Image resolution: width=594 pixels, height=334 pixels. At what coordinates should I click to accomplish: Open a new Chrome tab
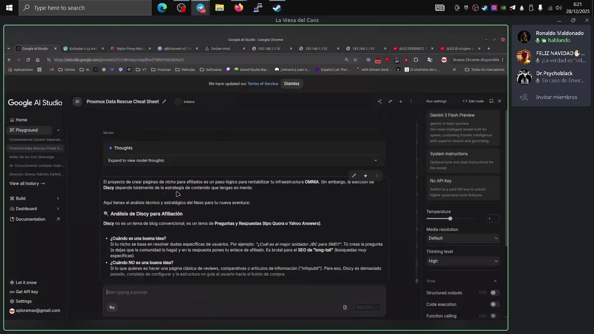click(x=488, y=48)
